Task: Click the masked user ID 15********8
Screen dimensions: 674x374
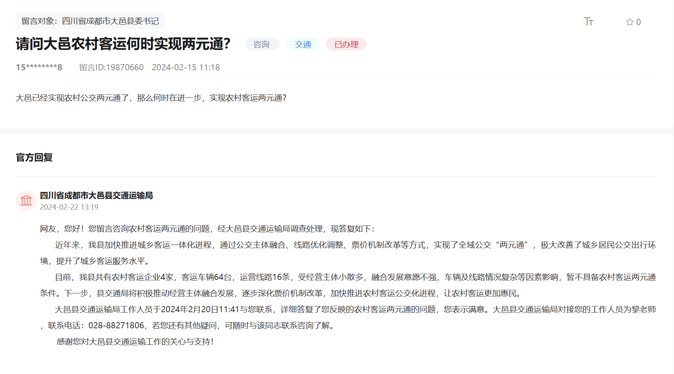Action: tap(39, 67)
